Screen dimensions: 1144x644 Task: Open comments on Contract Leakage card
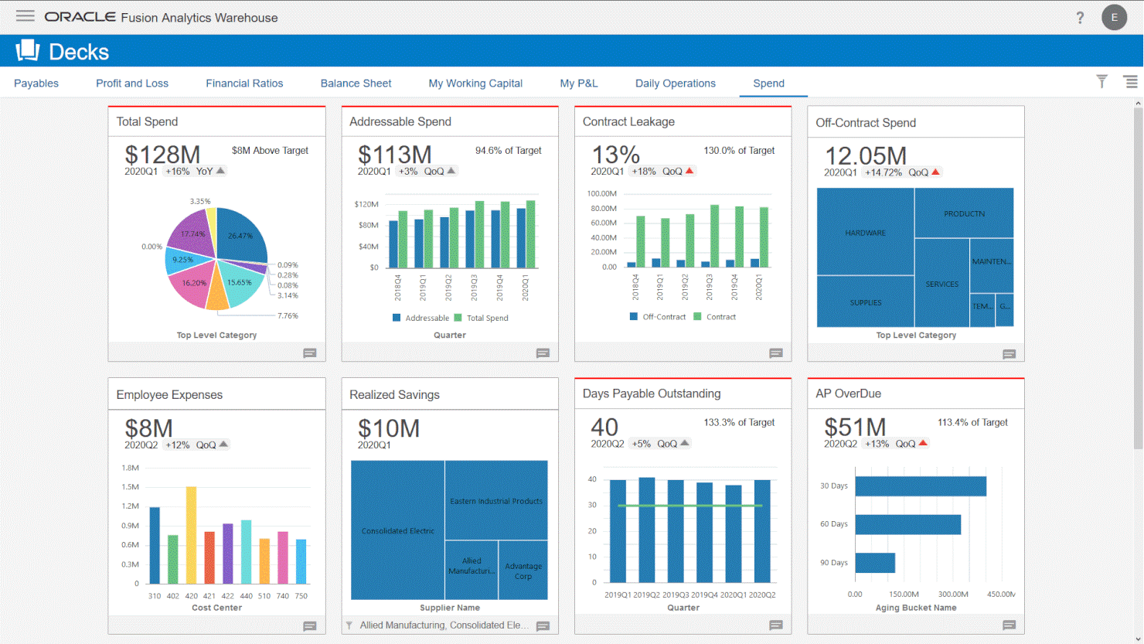(776, 353)
